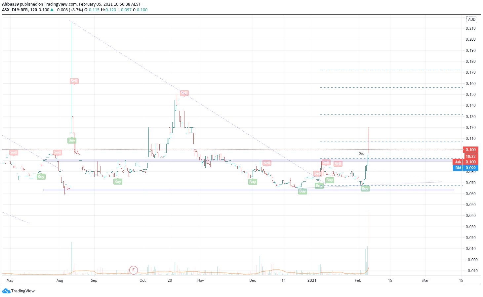
Task: Click the TradingView logo at bottom left
Action: pos(18,291)
